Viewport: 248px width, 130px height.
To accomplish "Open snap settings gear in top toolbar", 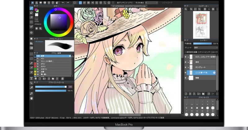I will [109, 3].
